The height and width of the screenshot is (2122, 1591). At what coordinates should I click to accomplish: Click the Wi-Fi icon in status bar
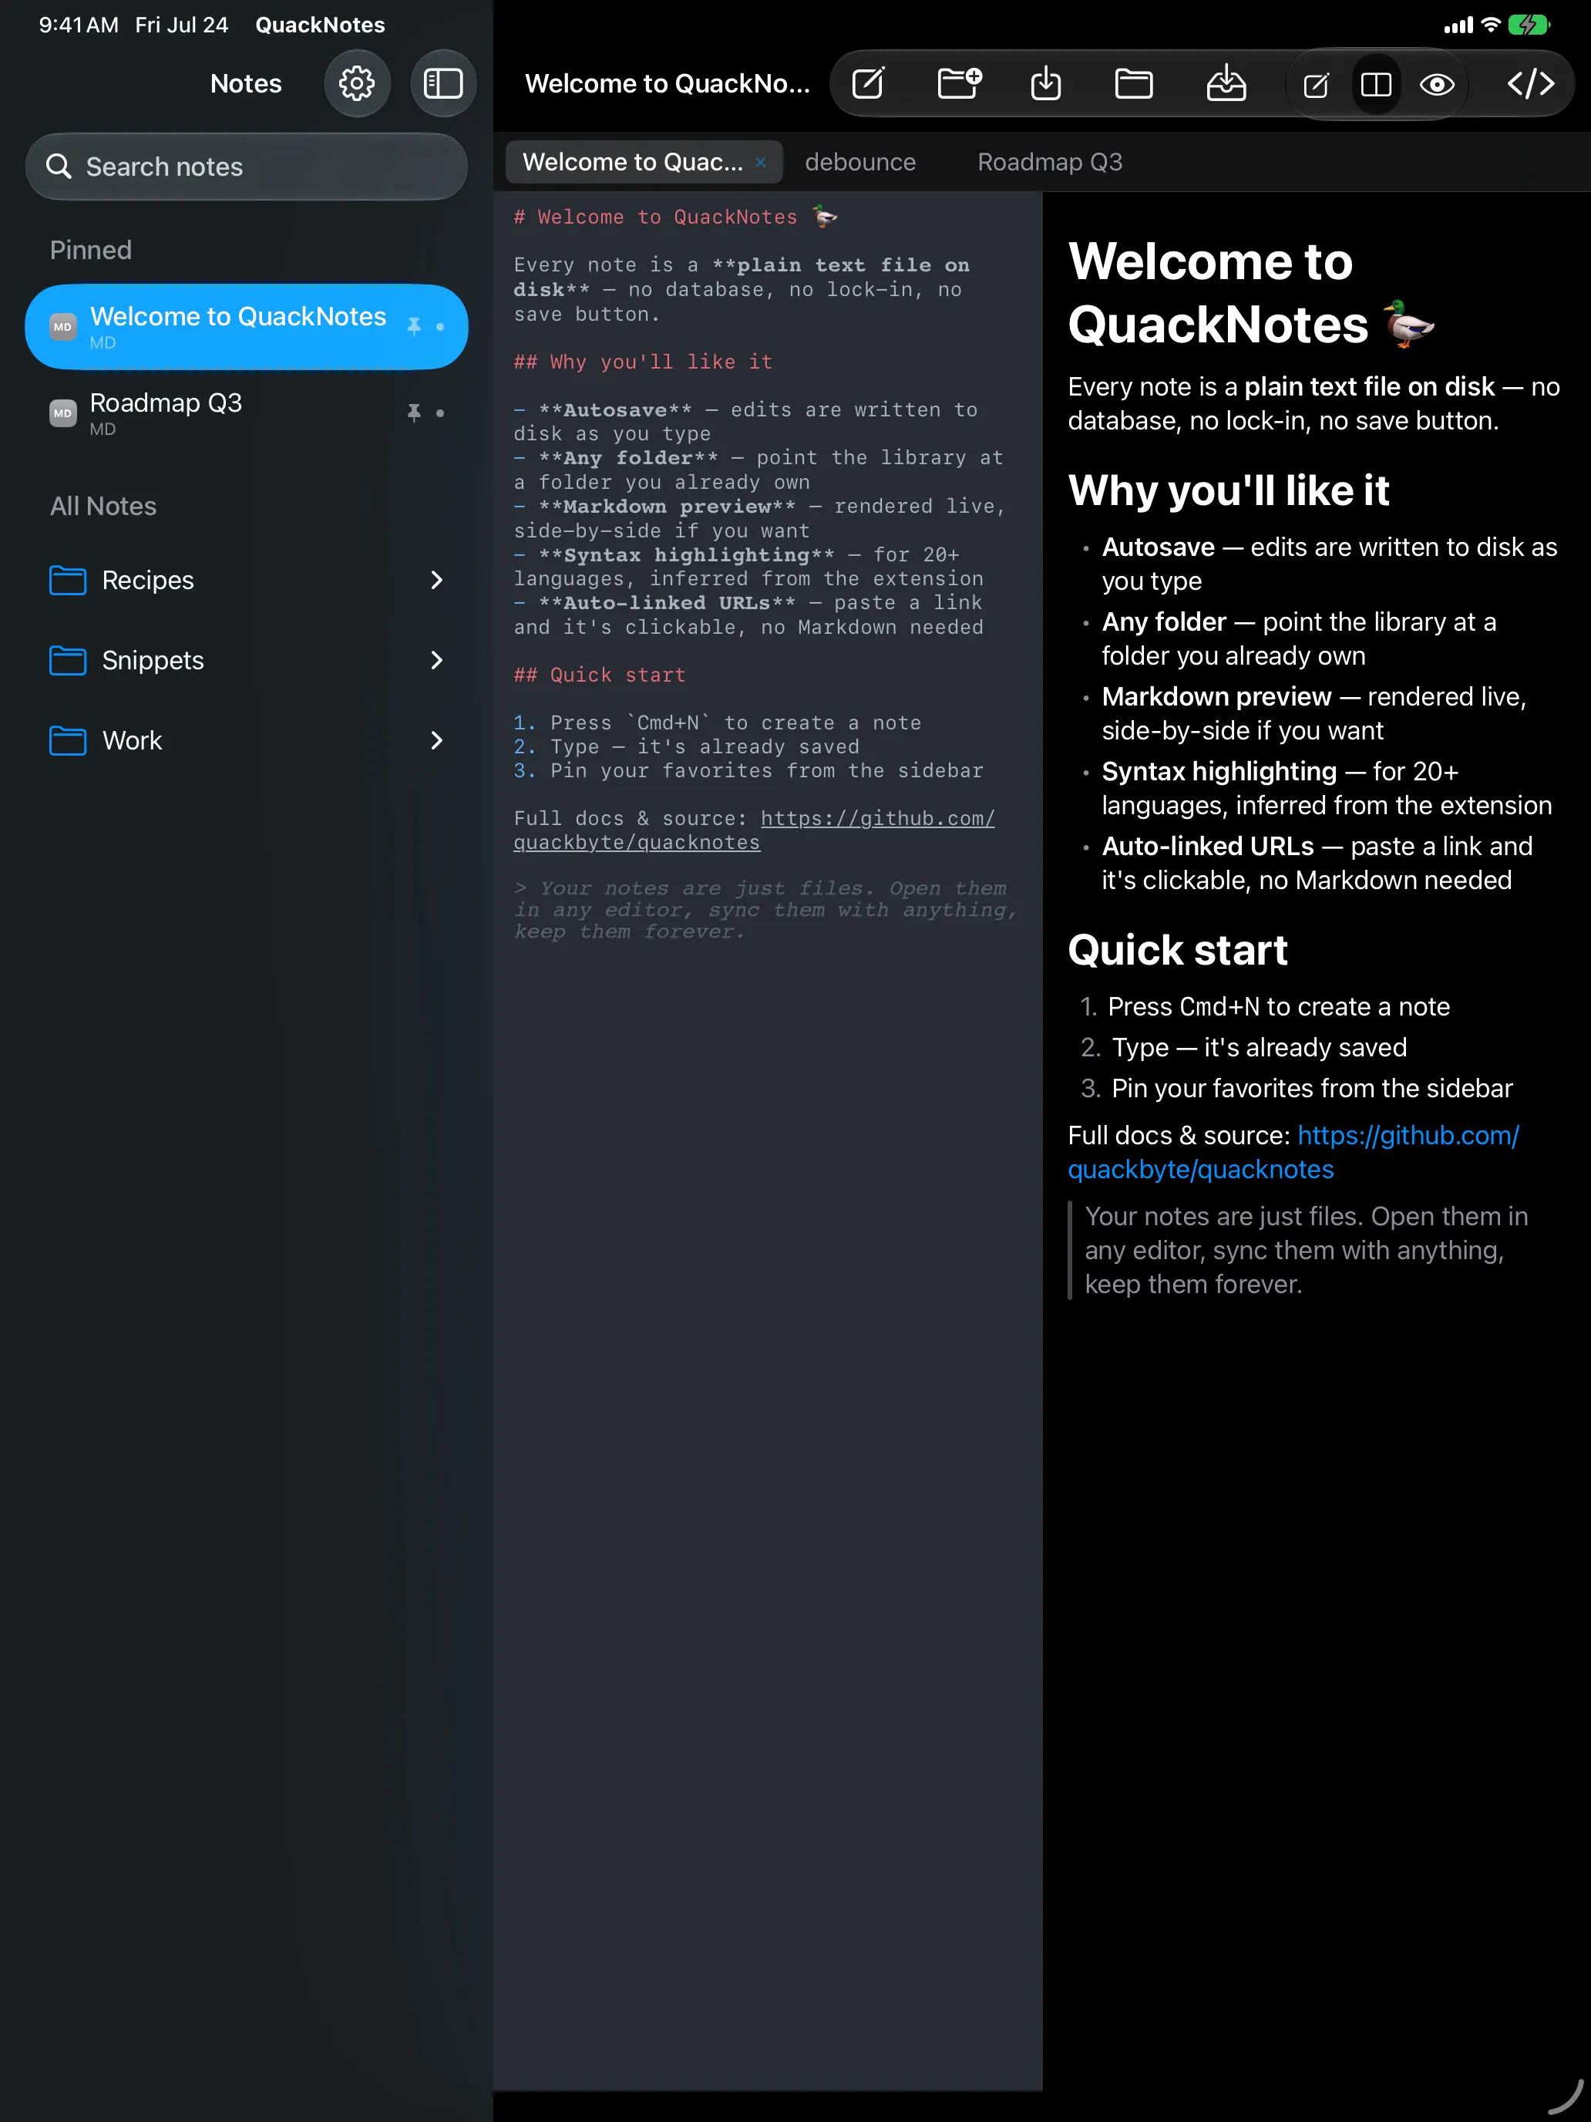point(1490,26)
